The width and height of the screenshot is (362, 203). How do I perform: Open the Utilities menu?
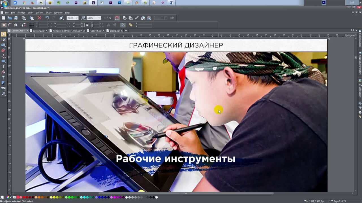(x=40, y=13)
